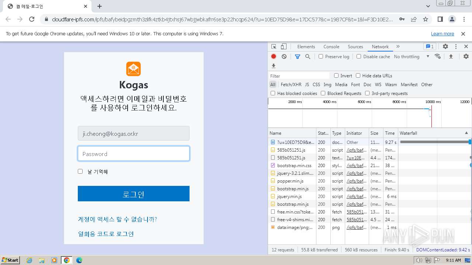Filter requests by JS type

click(x=307, y=85)
